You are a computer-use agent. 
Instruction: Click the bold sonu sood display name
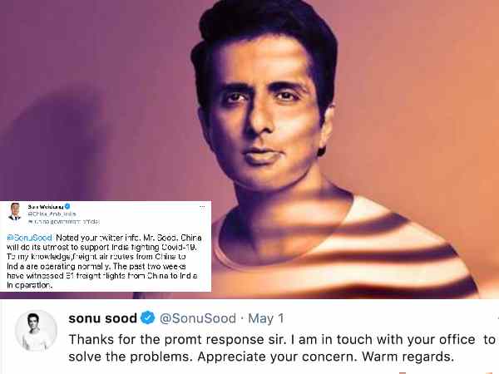(x=102, y=318)
